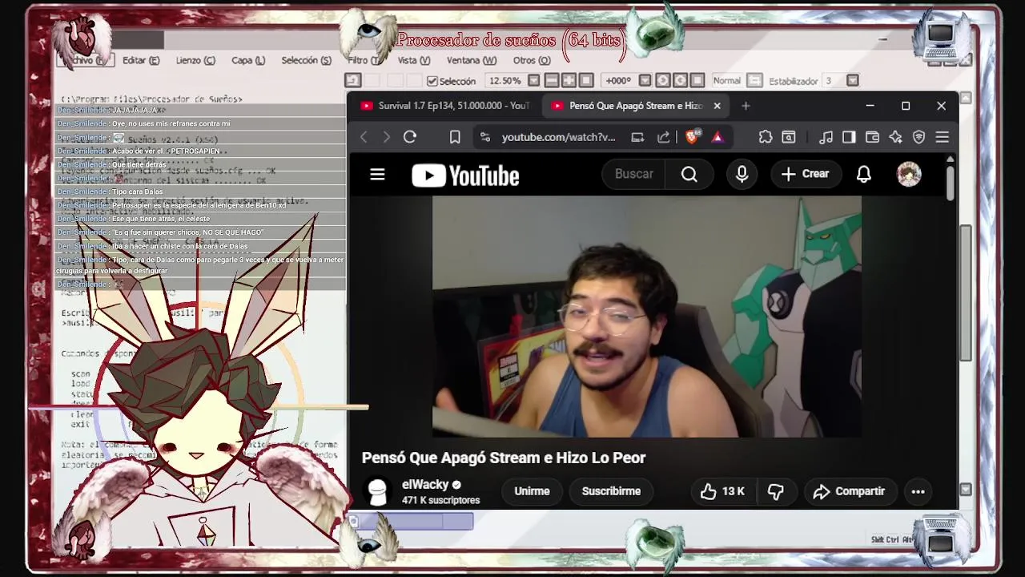Open the more actions three-dot menu

918,491
